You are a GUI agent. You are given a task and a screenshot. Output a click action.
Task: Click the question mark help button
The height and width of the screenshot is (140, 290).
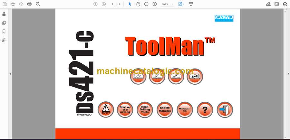(x=205, y=110)
